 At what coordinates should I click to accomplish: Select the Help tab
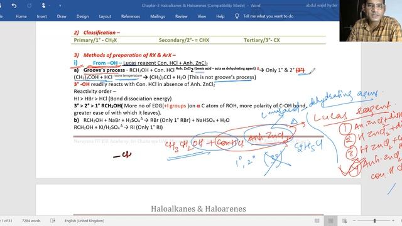220,16
